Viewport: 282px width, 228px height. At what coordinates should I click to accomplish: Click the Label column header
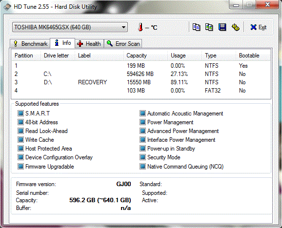click(x=99, y=56)
